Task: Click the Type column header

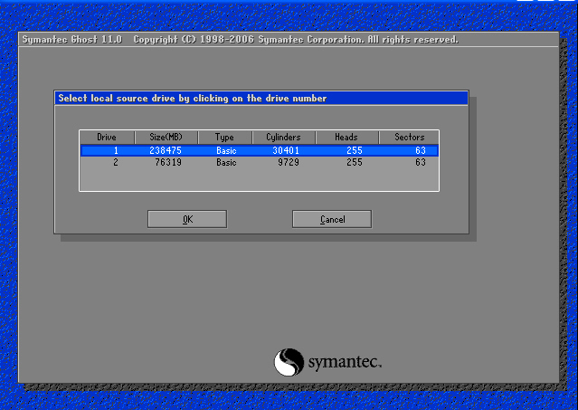Action: click(x=224, y=138)
